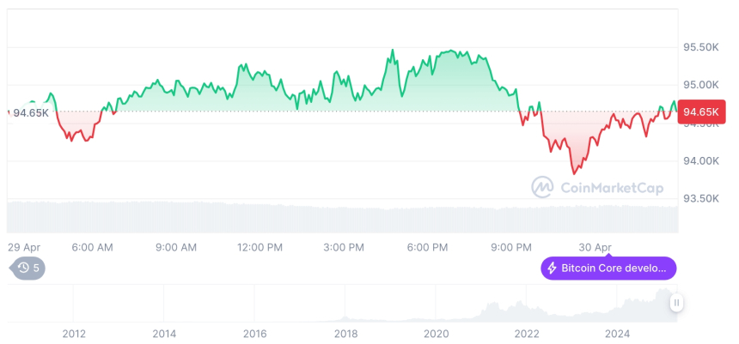
Task: Select 2014 on the history range timeline
Action: click(164, 334)
